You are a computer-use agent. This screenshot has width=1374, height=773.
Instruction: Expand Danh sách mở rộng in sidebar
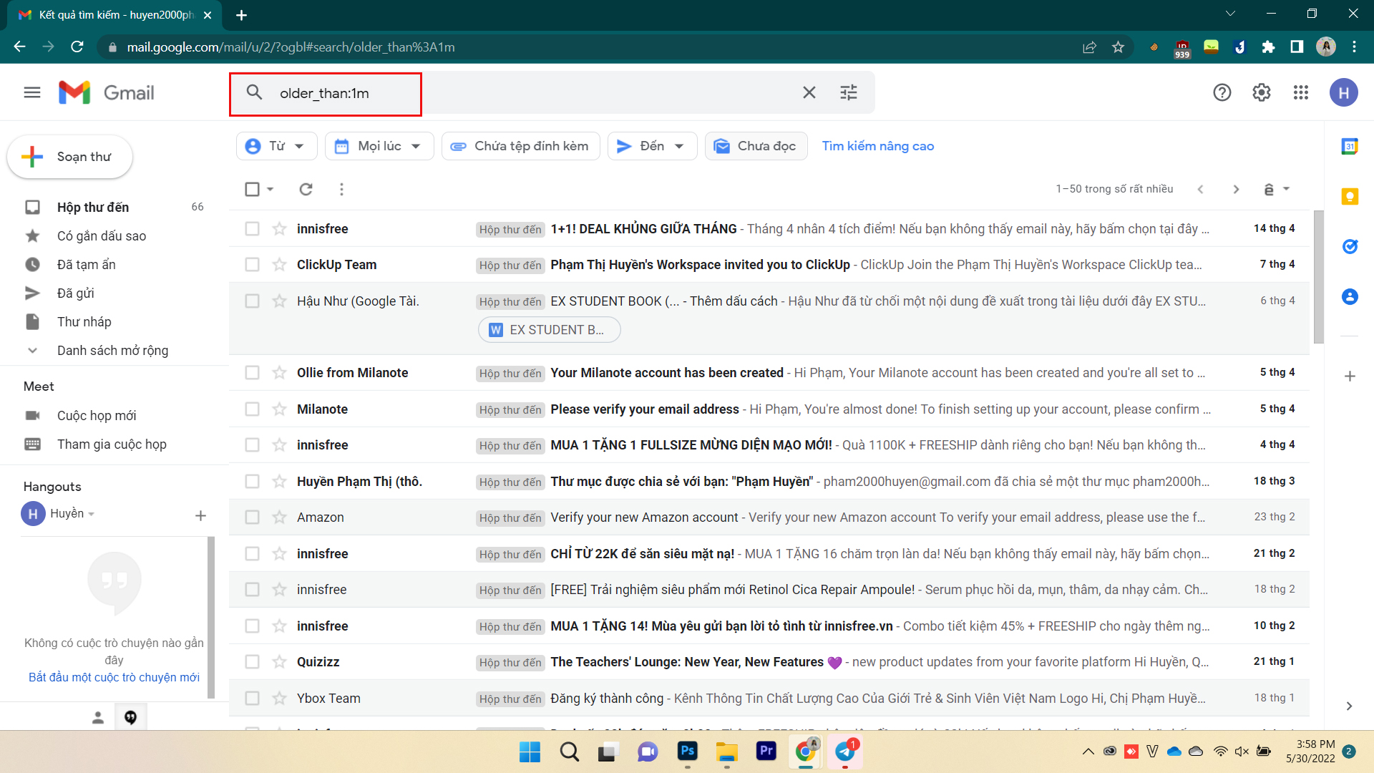point(113,350)
